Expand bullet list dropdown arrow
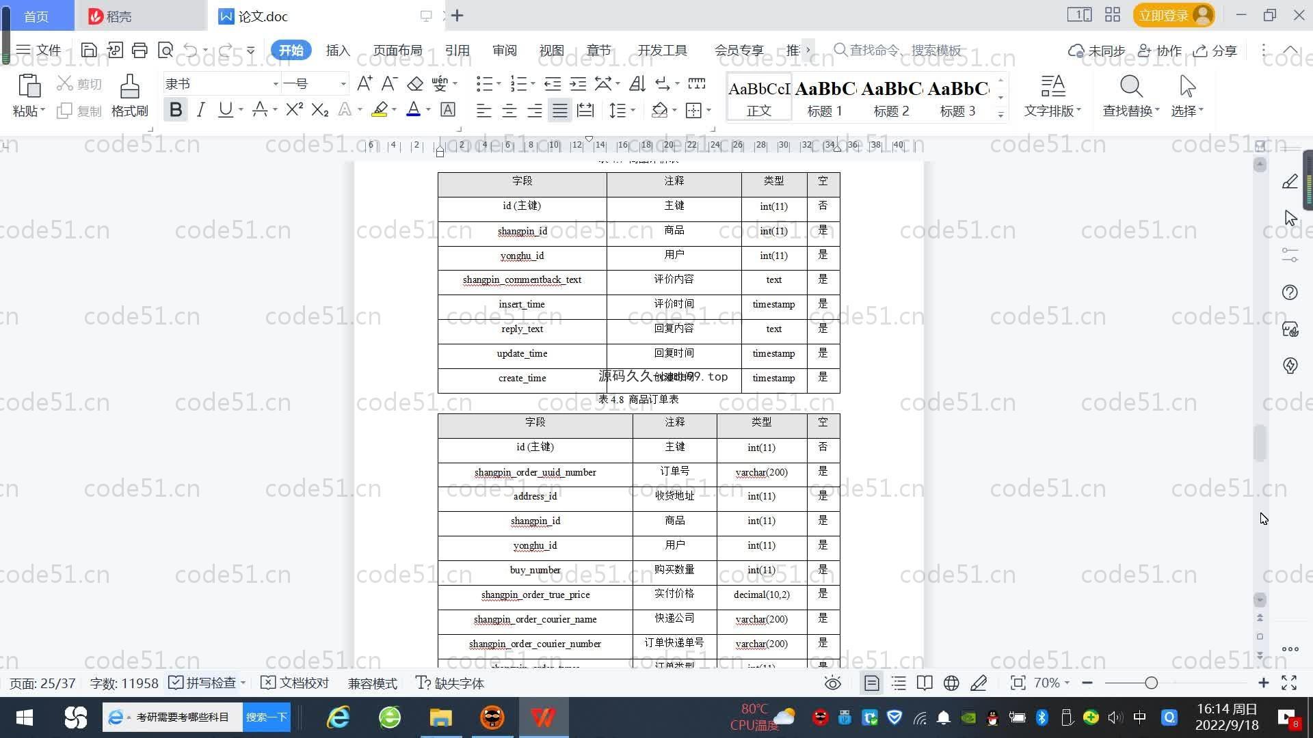The image size is (1313, 738). (499, 83)
